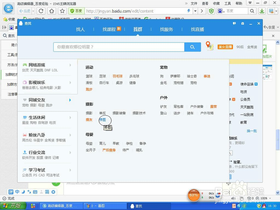Open the Windows 开始 start button
This screenshot has height=210, width=280.
pyautogui.click(x=13, y=206)
